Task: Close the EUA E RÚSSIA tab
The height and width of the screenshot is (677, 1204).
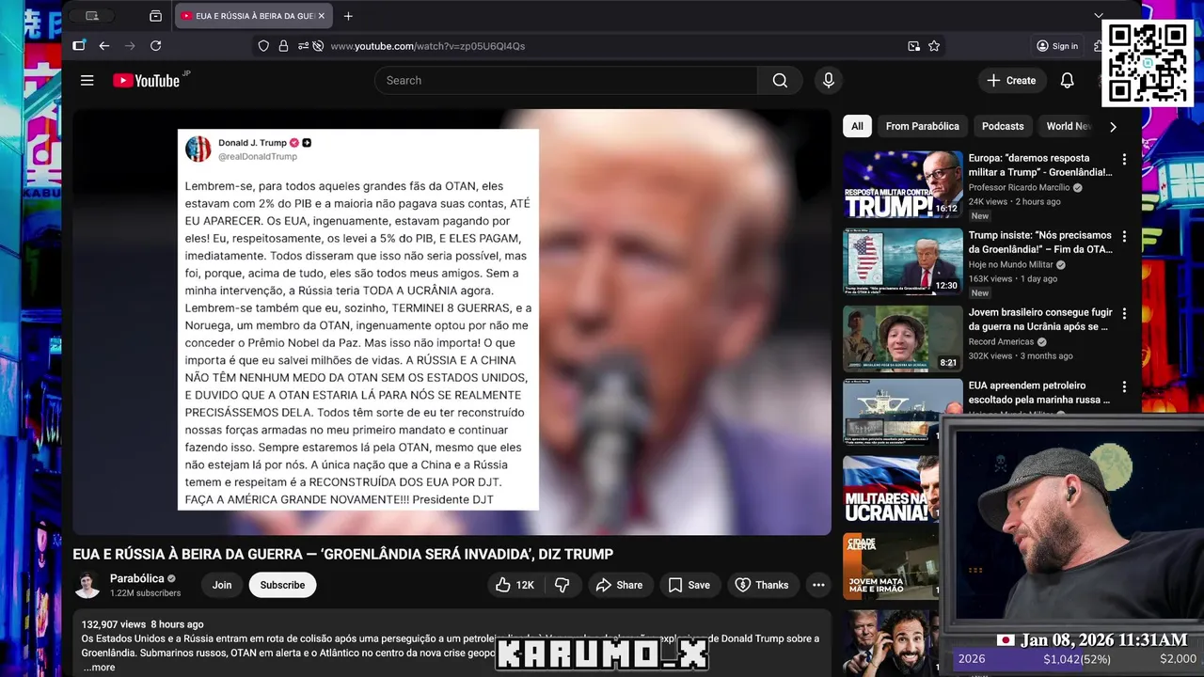Action: click(x=322, y=16)
